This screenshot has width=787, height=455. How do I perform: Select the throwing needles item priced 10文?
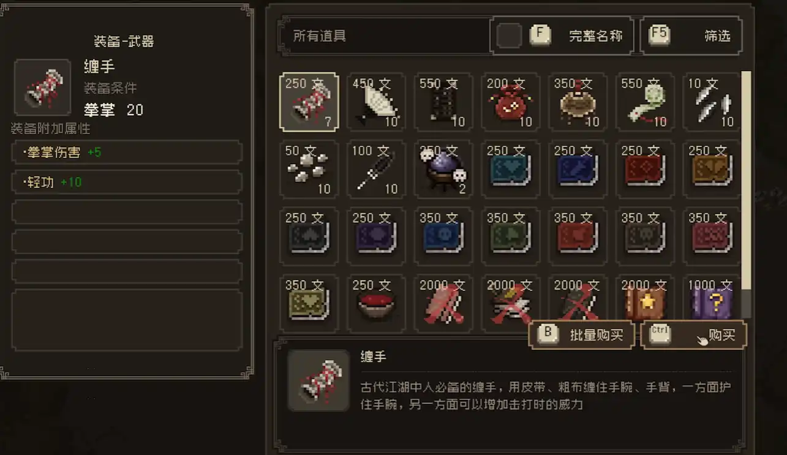click(712, 102)
